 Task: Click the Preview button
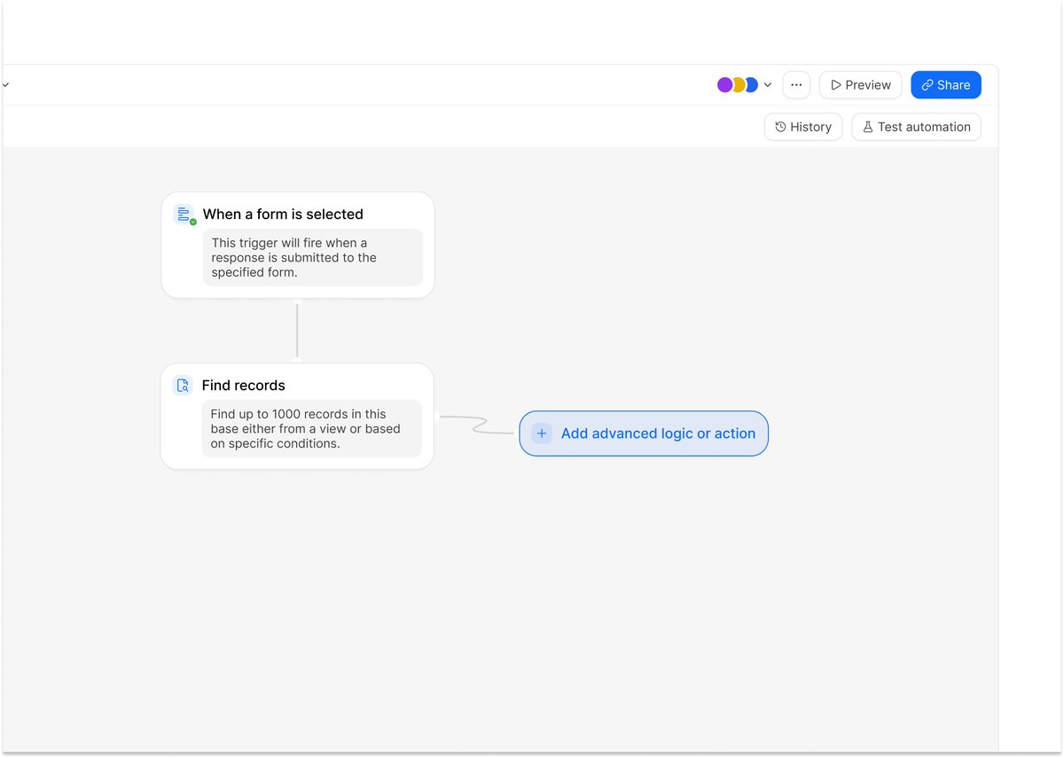860,85
